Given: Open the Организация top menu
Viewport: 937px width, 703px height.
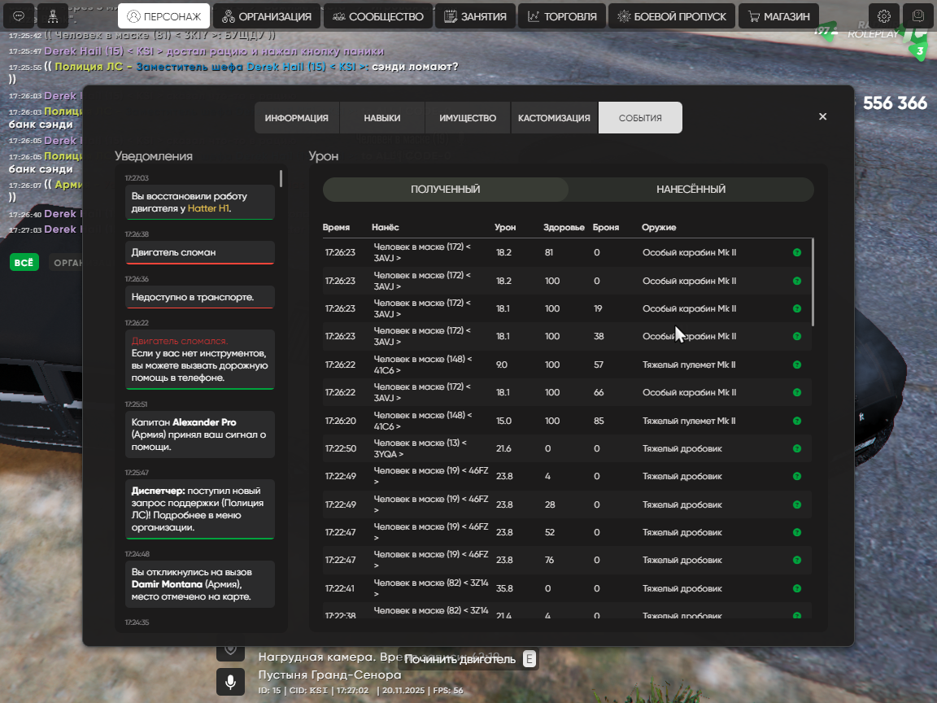Looking at the screenshot, I should (267, 16).
